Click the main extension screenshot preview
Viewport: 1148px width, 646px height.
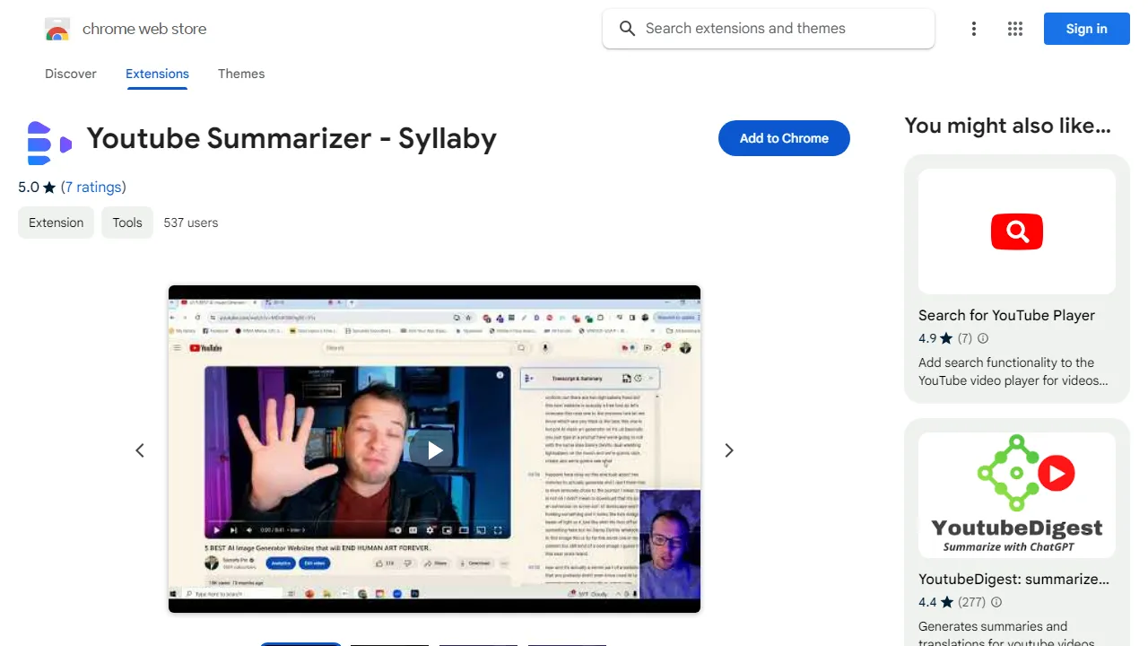tap(434, 449)
